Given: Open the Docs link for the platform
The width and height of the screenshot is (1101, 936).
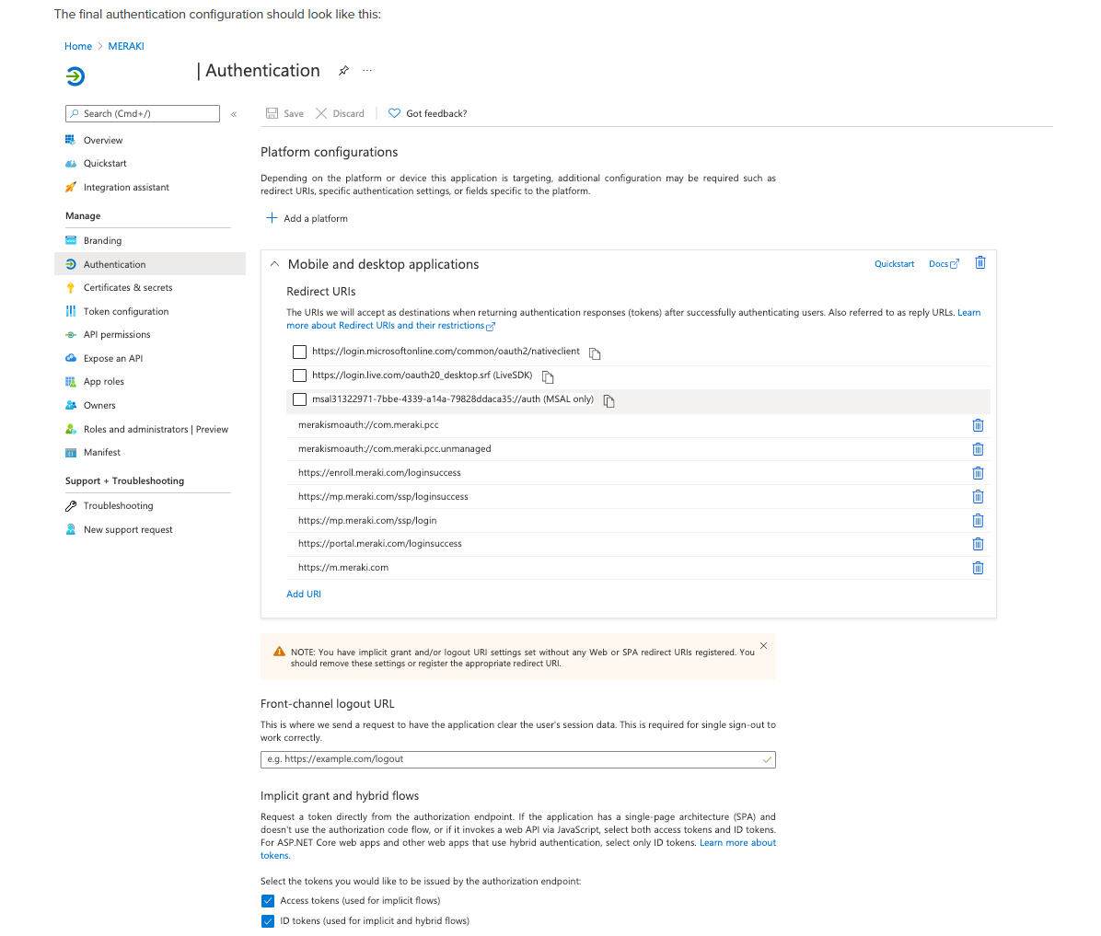Looking at the screenshot, I should [939, 263].
